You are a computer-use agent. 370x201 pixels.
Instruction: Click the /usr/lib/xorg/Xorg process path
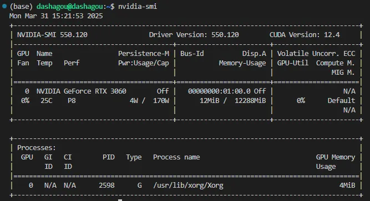(x=188, y=185)
